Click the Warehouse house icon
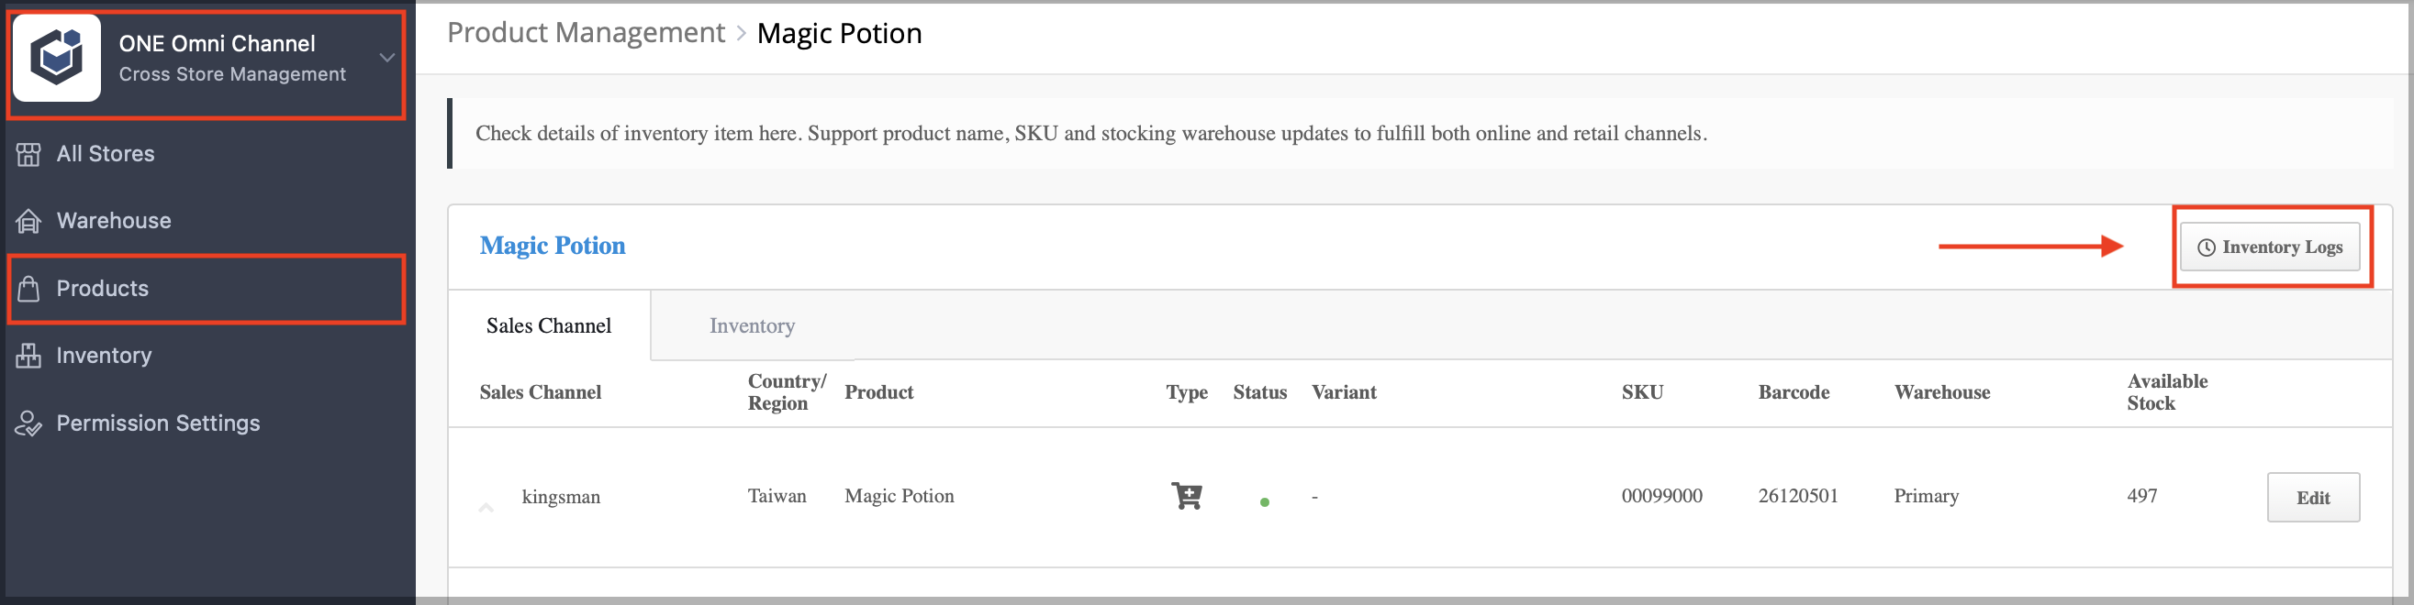Viewport: 2414px width, 605px height. tap(28, 221)
